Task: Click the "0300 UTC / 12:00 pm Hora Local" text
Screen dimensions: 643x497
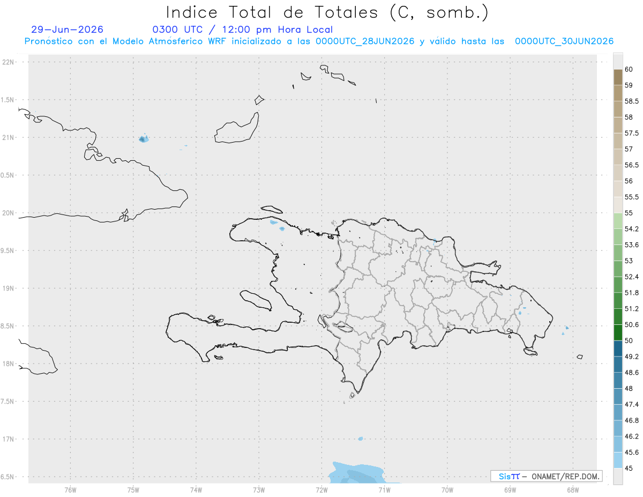Action: point(243,29)
